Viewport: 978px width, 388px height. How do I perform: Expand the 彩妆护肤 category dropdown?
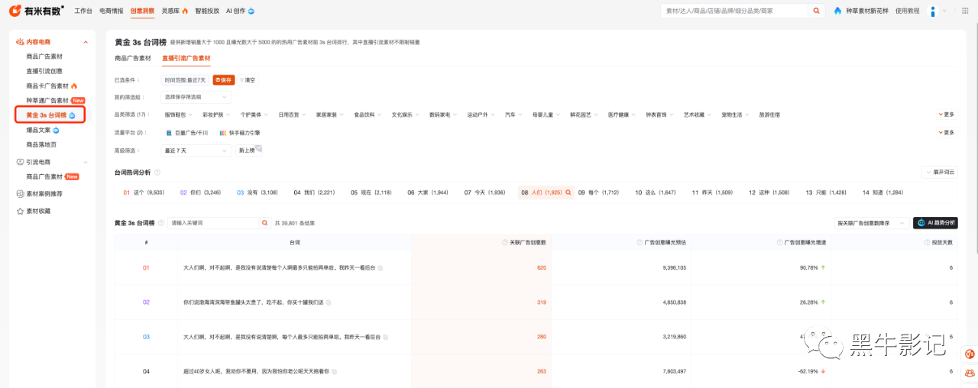click(215, 115)
